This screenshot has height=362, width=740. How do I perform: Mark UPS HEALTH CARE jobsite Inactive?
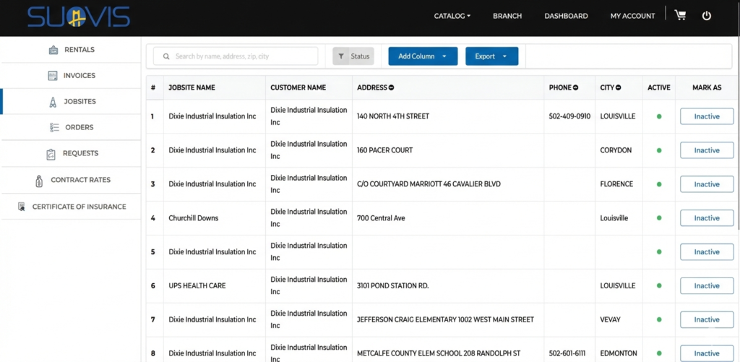coord(706,286)
